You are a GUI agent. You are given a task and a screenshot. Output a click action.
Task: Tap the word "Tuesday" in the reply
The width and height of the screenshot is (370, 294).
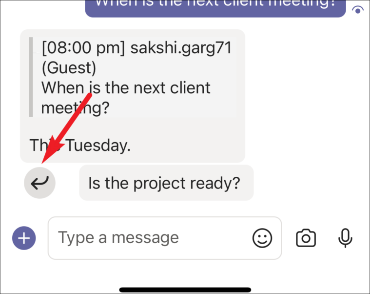click(x=98, y=145)
